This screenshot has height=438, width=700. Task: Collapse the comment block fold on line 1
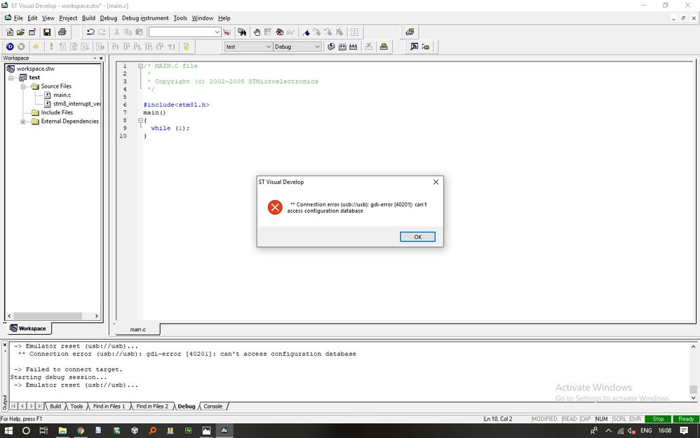click(x=140, y=66)
